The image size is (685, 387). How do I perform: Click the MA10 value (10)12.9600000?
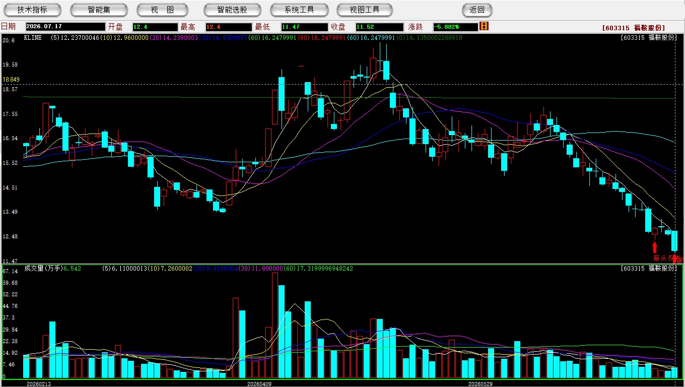tap(124, 37)
